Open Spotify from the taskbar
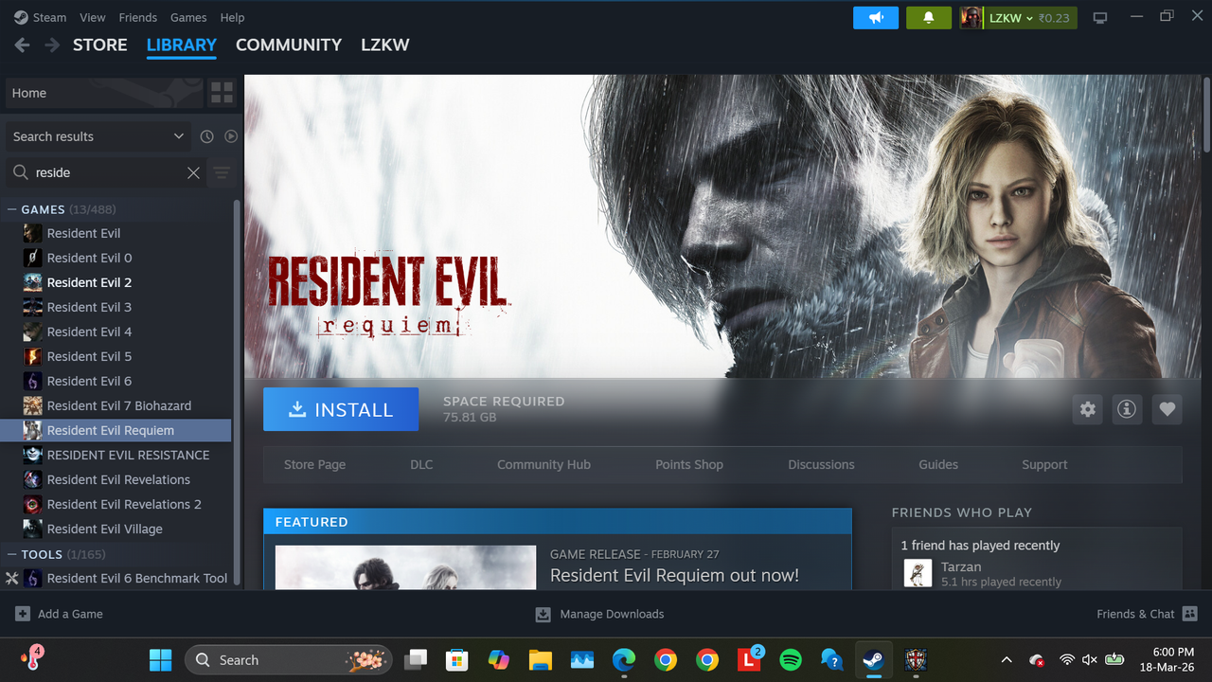The height and width of the screenshot is (682, 1212). click(x=791, y=659)
